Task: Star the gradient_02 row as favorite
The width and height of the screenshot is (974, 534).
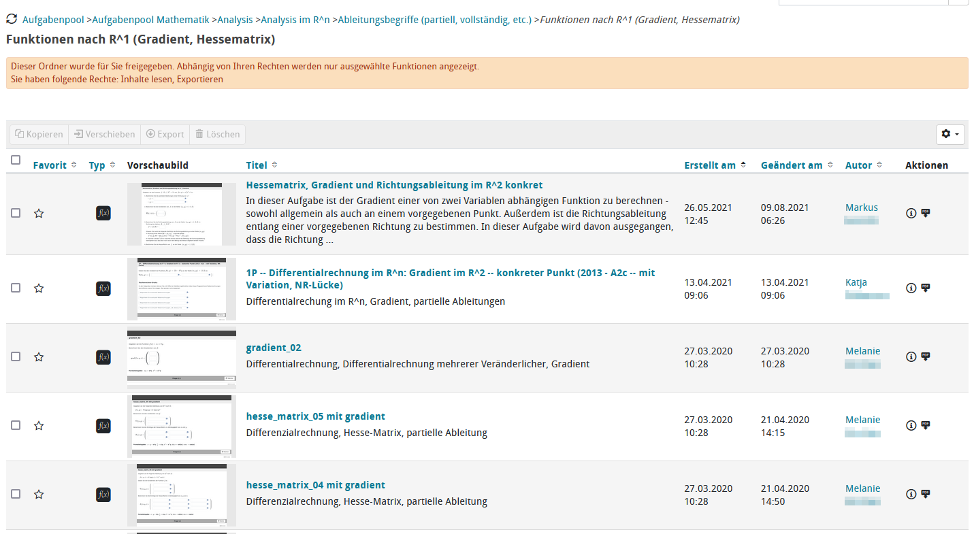Action: tap(39, 357)
